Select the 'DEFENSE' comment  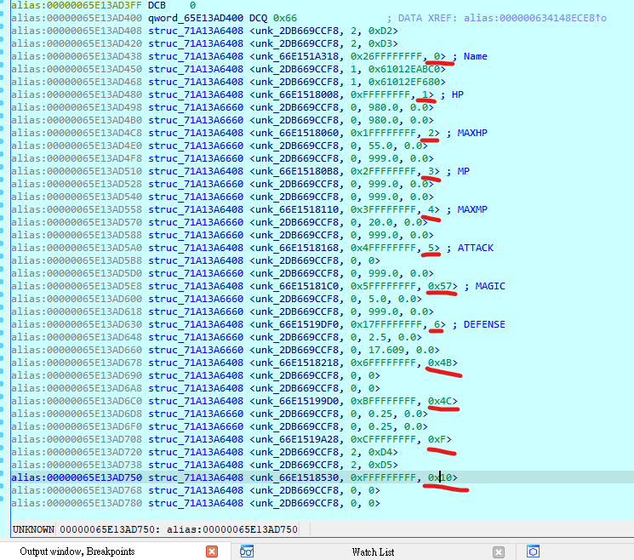click(x=484, y=324)
